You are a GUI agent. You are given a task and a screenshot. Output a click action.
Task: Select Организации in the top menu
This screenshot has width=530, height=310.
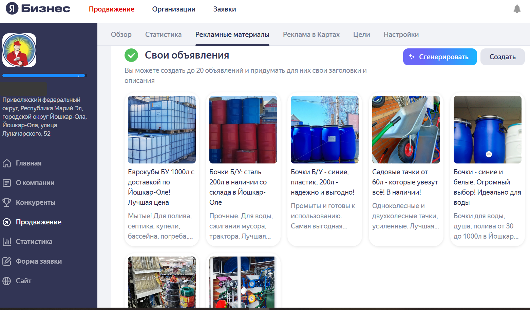click(x=174, y=9)
